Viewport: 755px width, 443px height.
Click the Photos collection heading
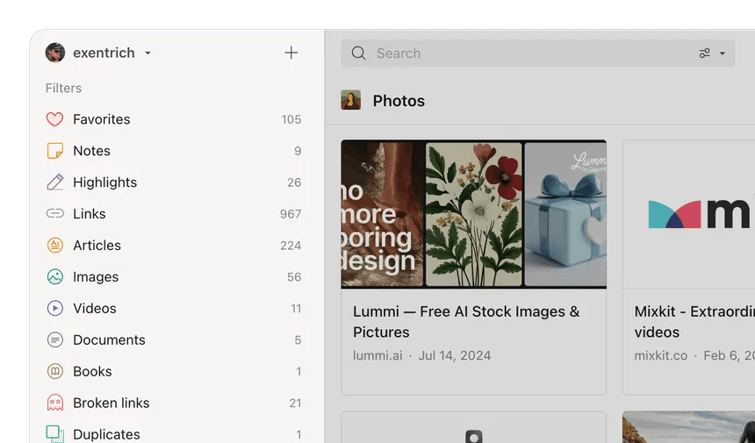[399, 101]
